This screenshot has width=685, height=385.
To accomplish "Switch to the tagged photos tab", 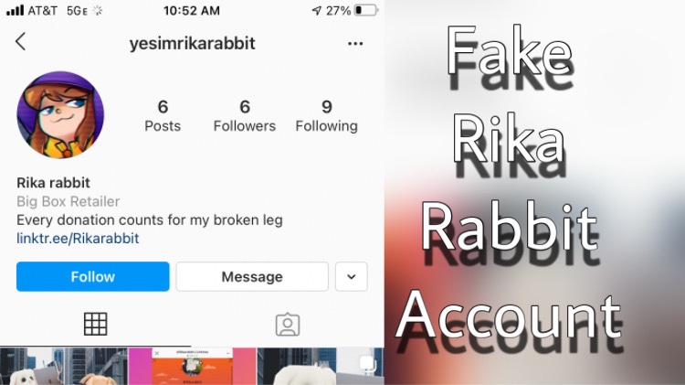I will (288, 325).
